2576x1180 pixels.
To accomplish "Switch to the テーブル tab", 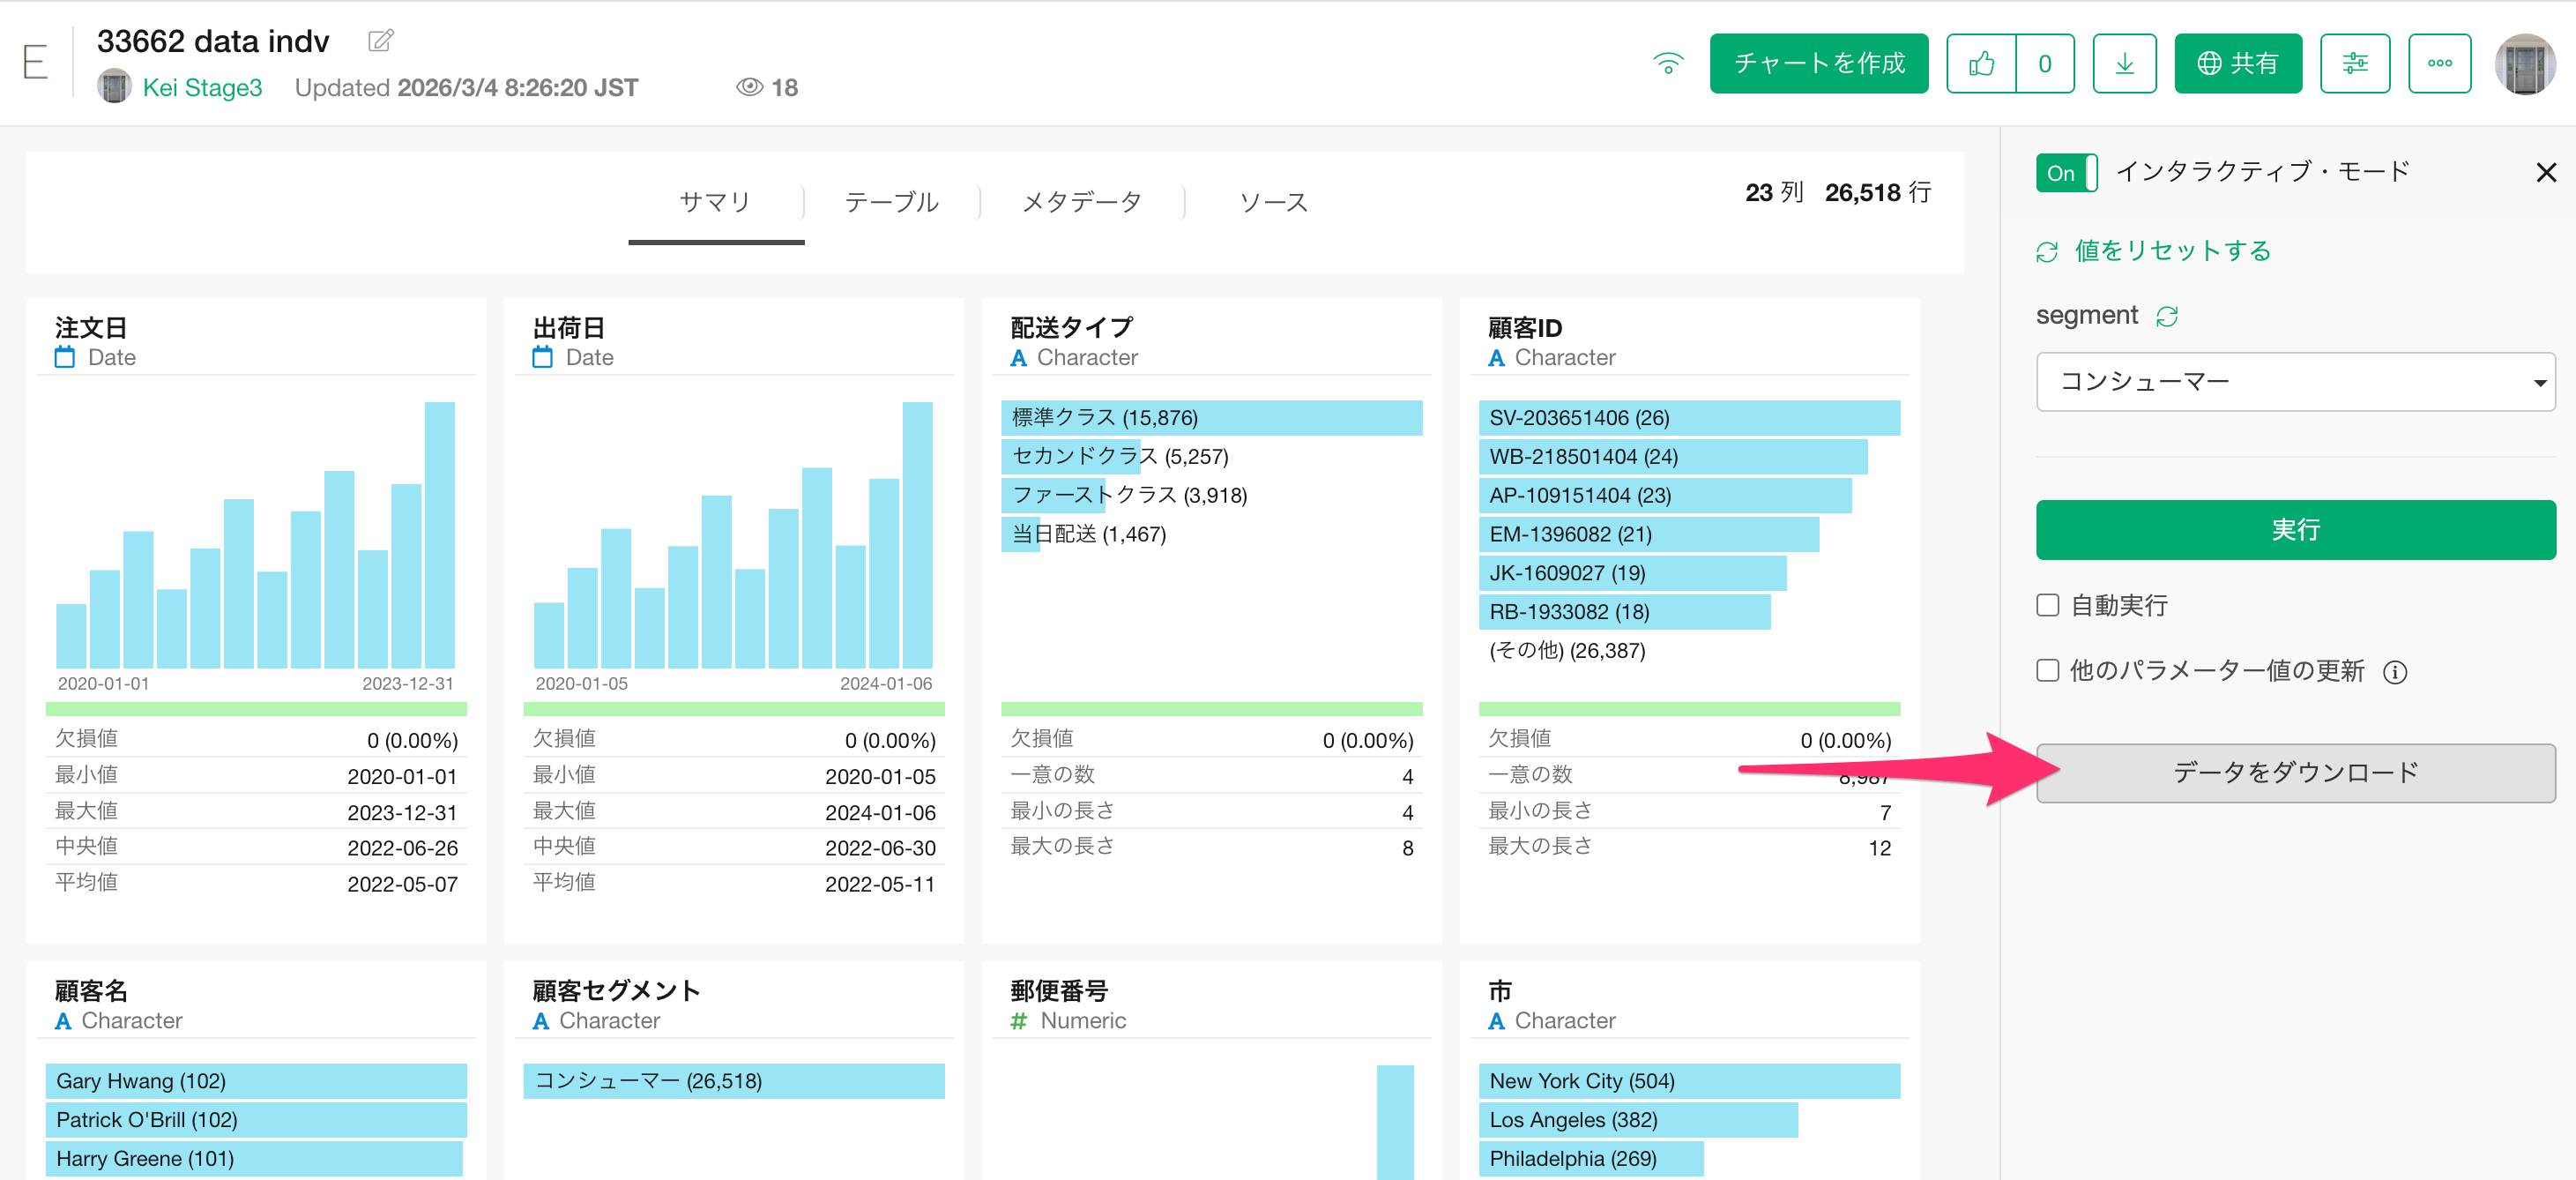I will [891, 202].
